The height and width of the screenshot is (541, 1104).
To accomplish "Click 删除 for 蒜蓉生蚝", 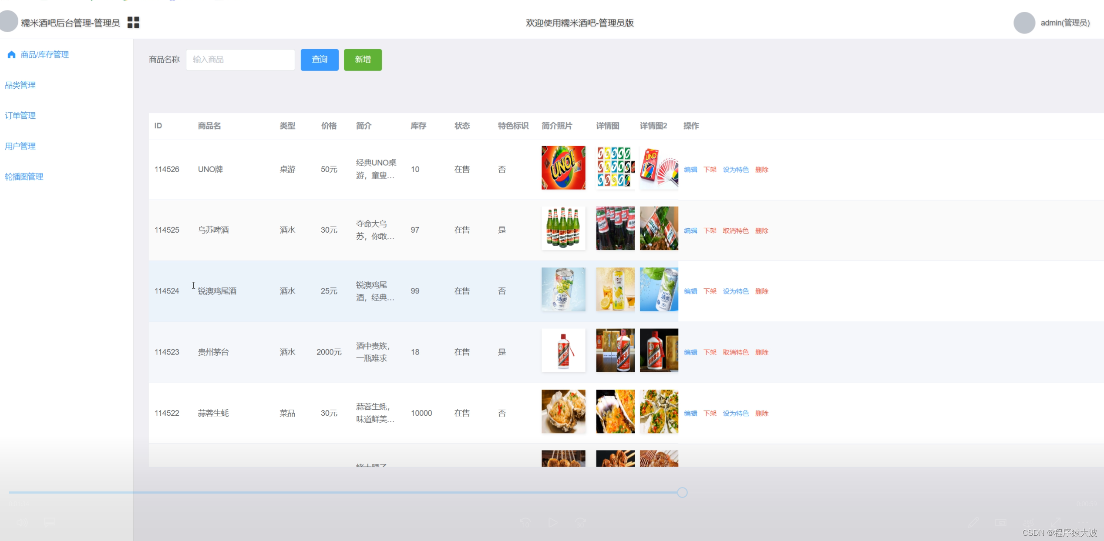I will [762, 413].
